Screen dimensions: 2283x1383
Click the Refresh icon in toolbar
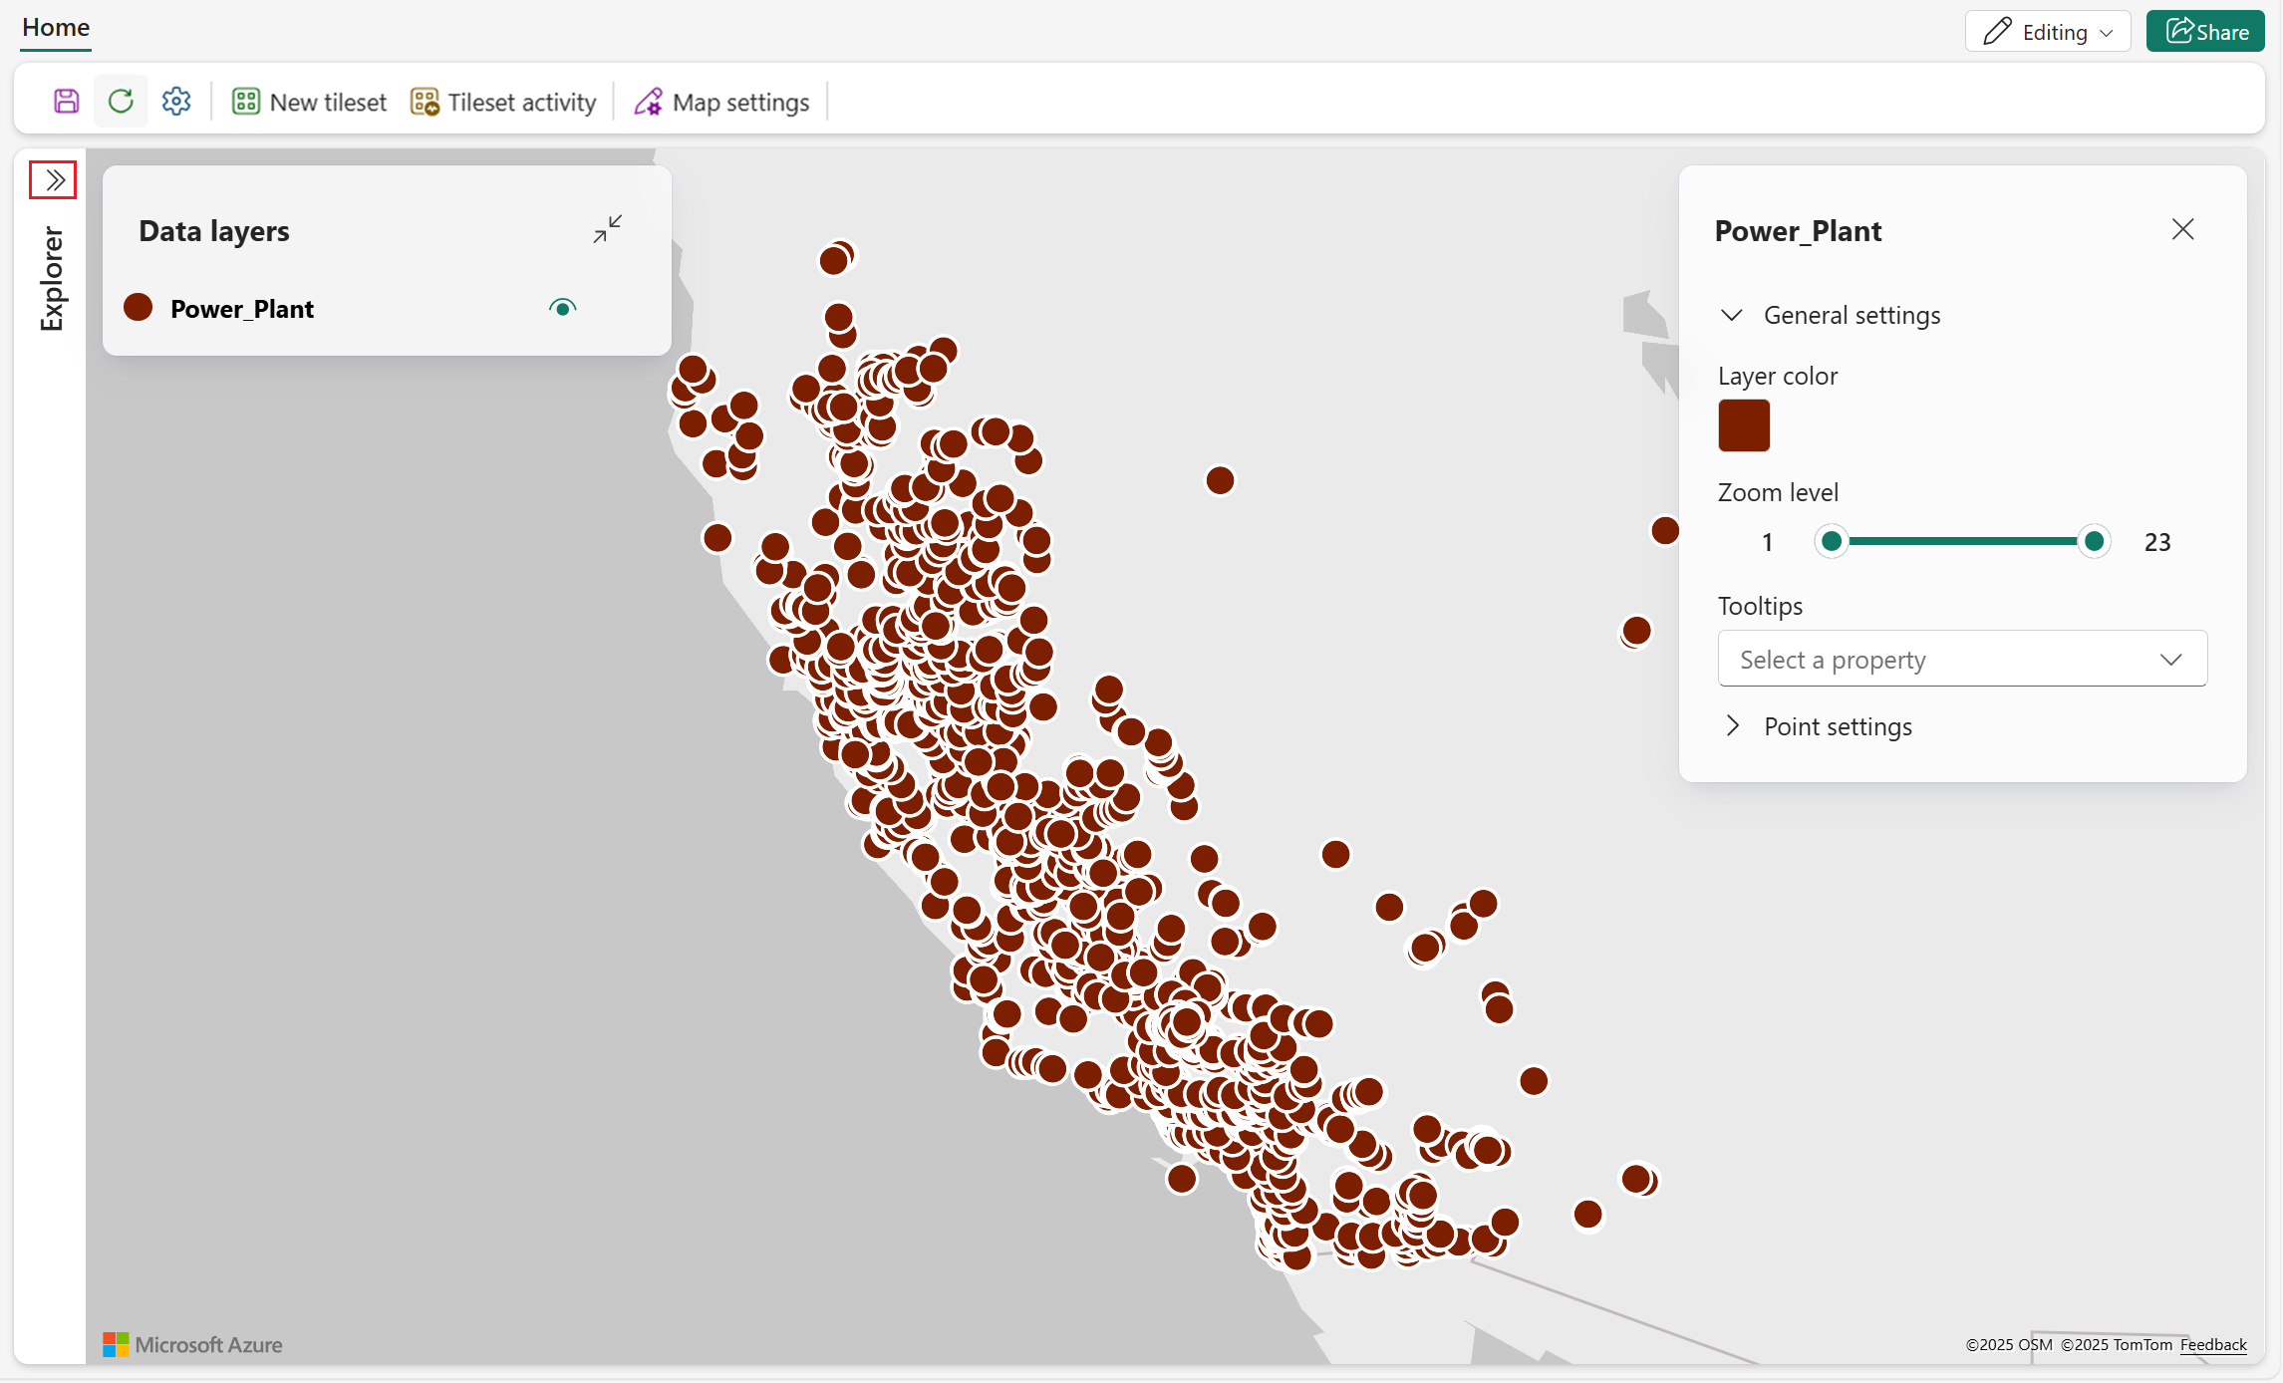tap(121, 102)
